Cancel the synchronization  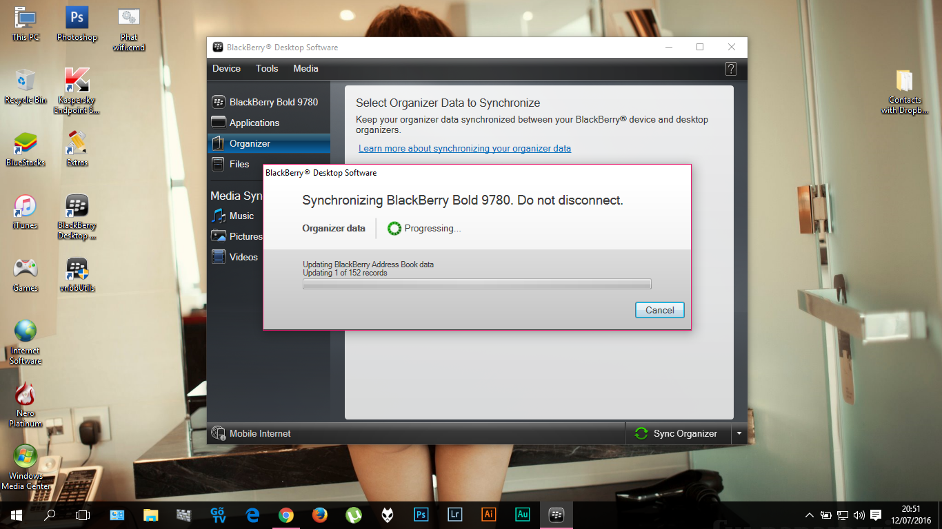pyautogui.click(x=660, y=310)
